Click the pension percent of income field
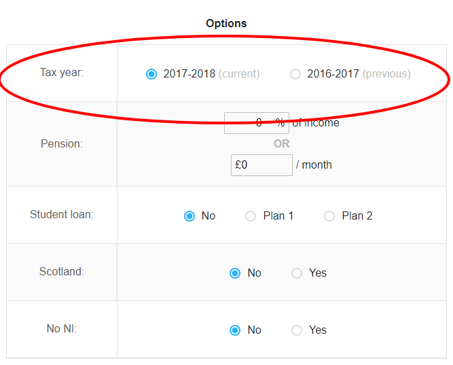 coord(257,123)
